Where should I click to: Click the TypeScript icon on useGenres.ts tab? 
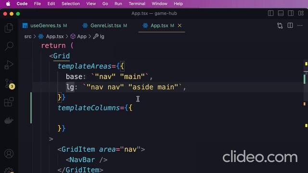(25, 25)
